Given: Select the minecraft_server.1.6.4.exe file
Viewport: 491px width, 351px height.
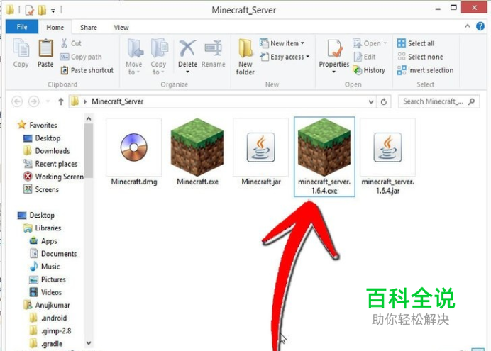Looking at the screenshot, I should click(x=324, y=157).
